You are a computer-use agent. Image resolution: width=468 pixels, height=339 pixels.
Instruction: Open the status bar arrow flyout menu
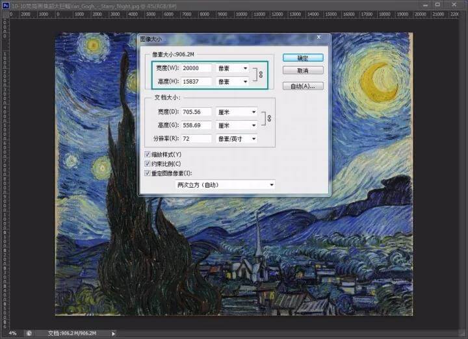[x=113, y=334]
